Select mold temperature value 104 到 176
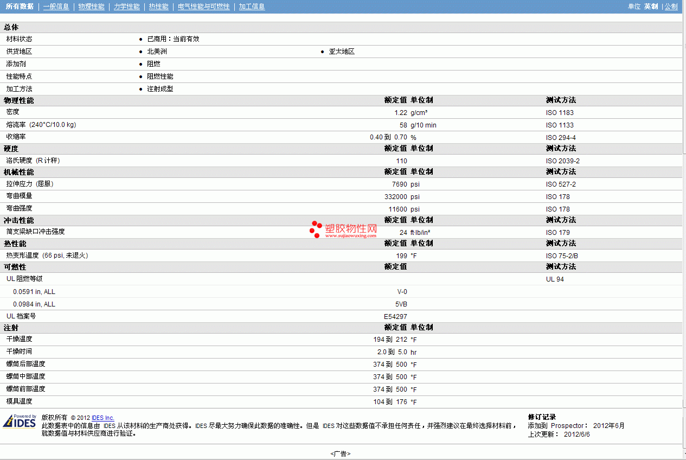 coord(390,402)
